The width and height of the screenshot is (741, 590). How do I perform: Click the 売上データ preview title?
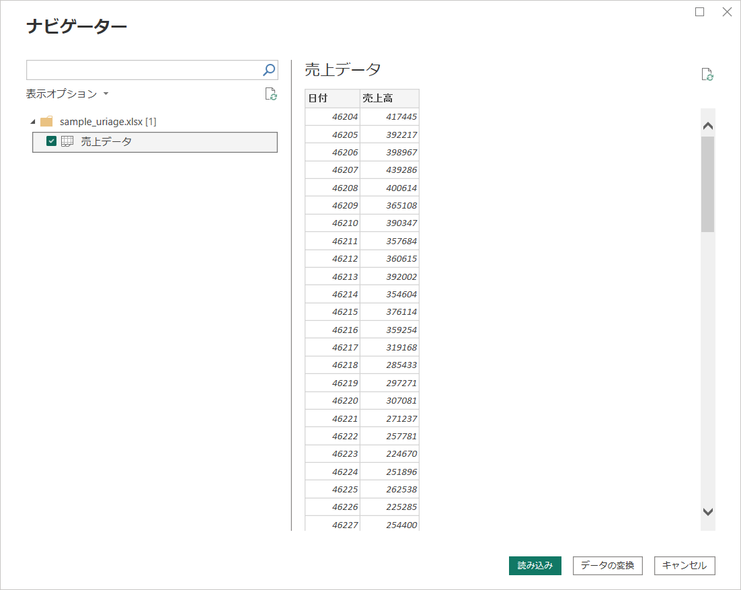coord(343,69)
